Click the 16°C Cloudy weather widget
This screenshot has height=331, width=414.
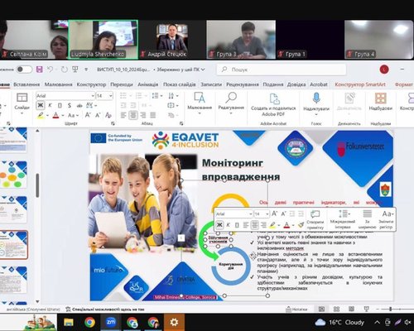click(x=339, y=322)
